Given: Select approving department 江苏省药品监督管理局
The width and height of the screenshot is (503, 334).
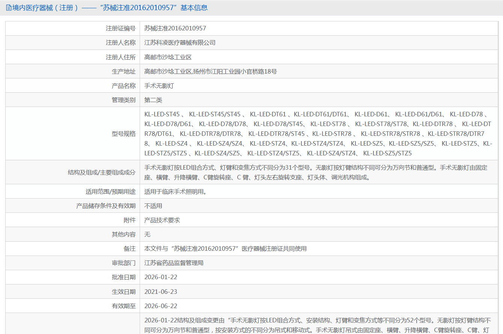Looking at the screenshot, I should [x=174, y=263].
